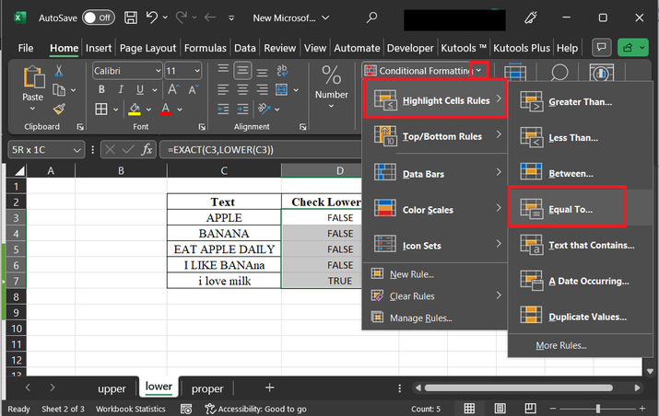659x416 pixels.
Task: Open the Comments speech bubble icon
Action: (603, 48)
